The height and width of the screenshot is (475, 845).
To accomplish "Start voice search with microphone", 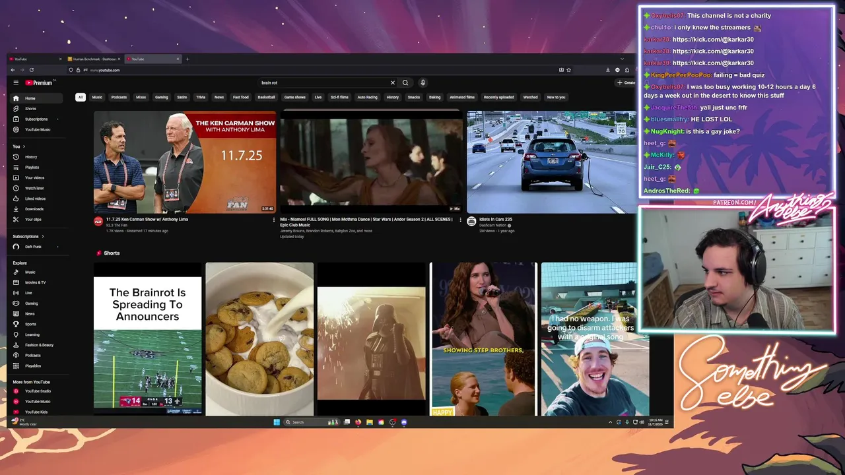I will coord(422,82).
